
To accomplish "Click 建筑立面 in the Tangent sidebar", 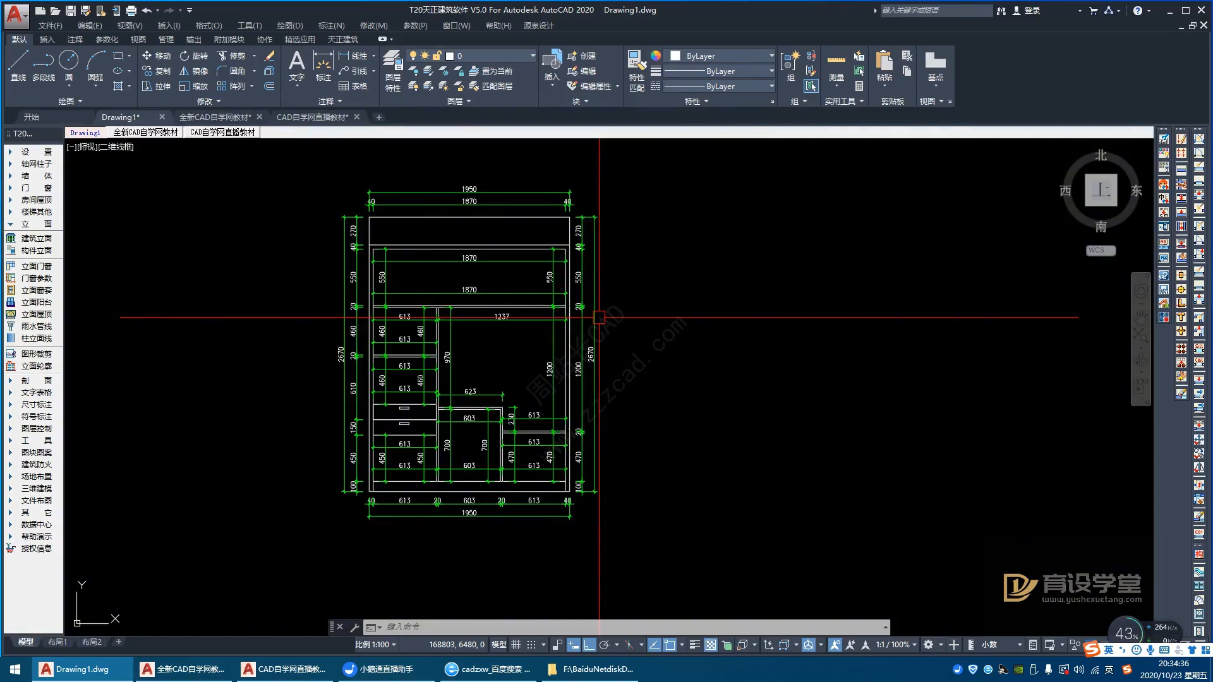I will coord(36,238).
